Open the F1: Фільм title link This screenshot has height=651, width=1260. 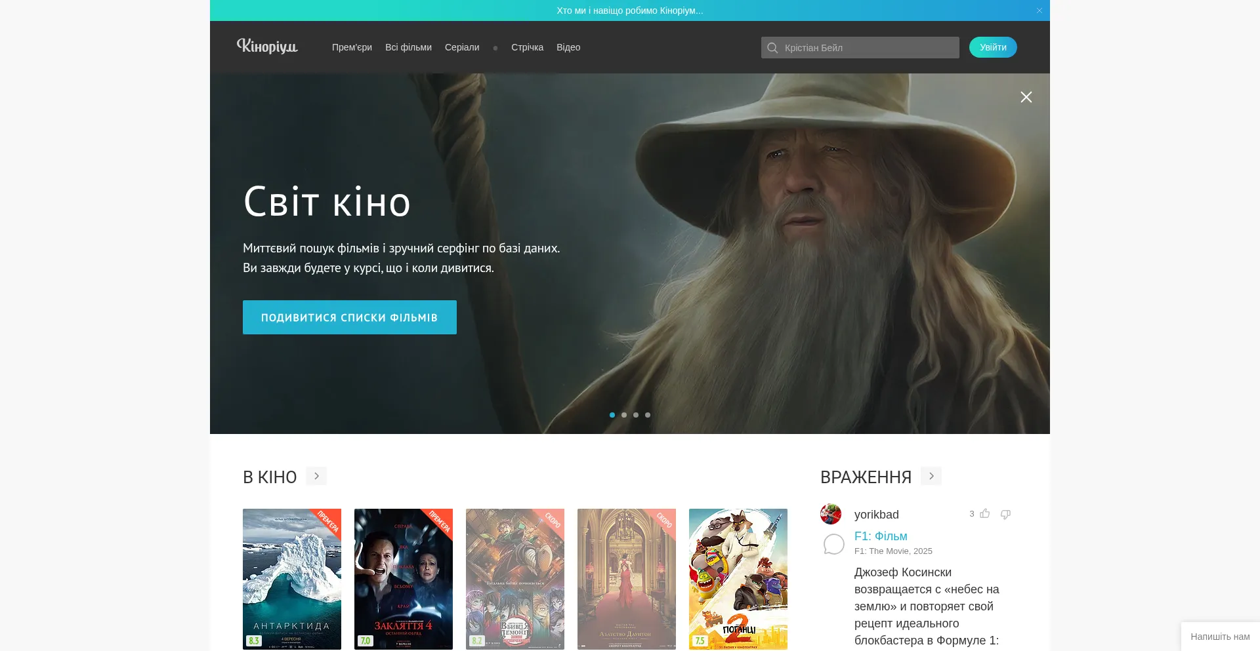[881, 536]
